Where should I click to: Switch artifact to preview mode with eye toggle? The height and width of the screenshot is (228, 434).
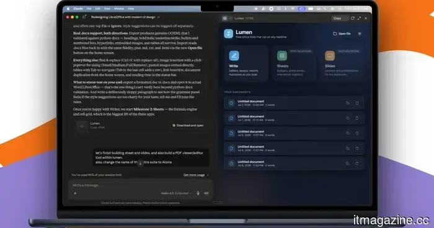pos(224,18)
